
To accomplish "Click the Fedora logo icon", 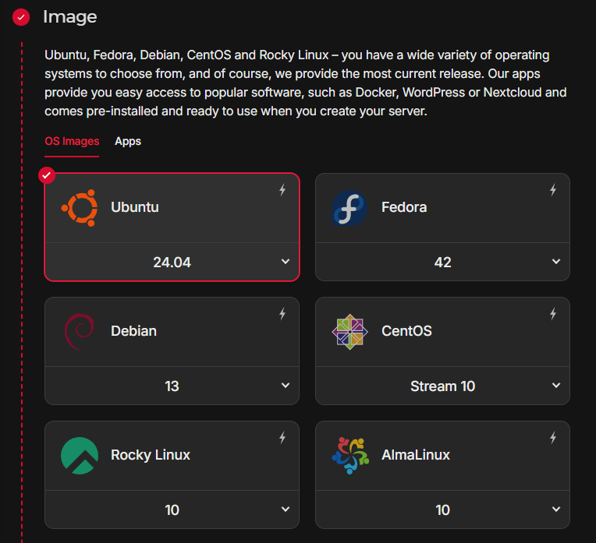I will [x=349, y=208].
